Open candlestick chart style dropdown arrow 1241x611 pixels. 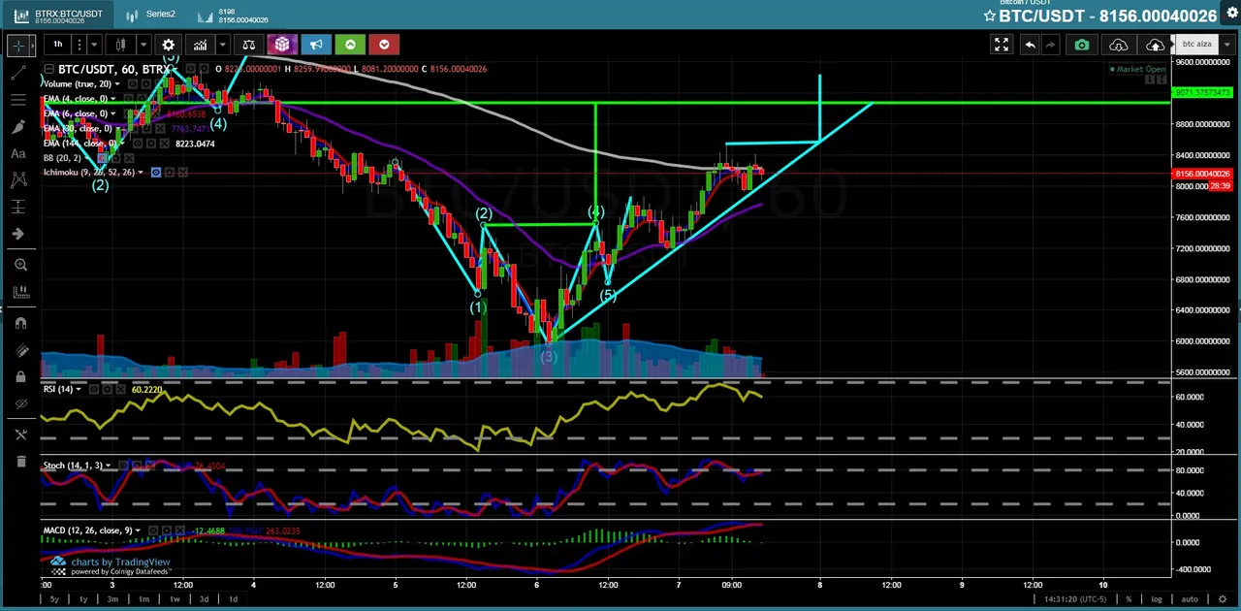(143, 45)
